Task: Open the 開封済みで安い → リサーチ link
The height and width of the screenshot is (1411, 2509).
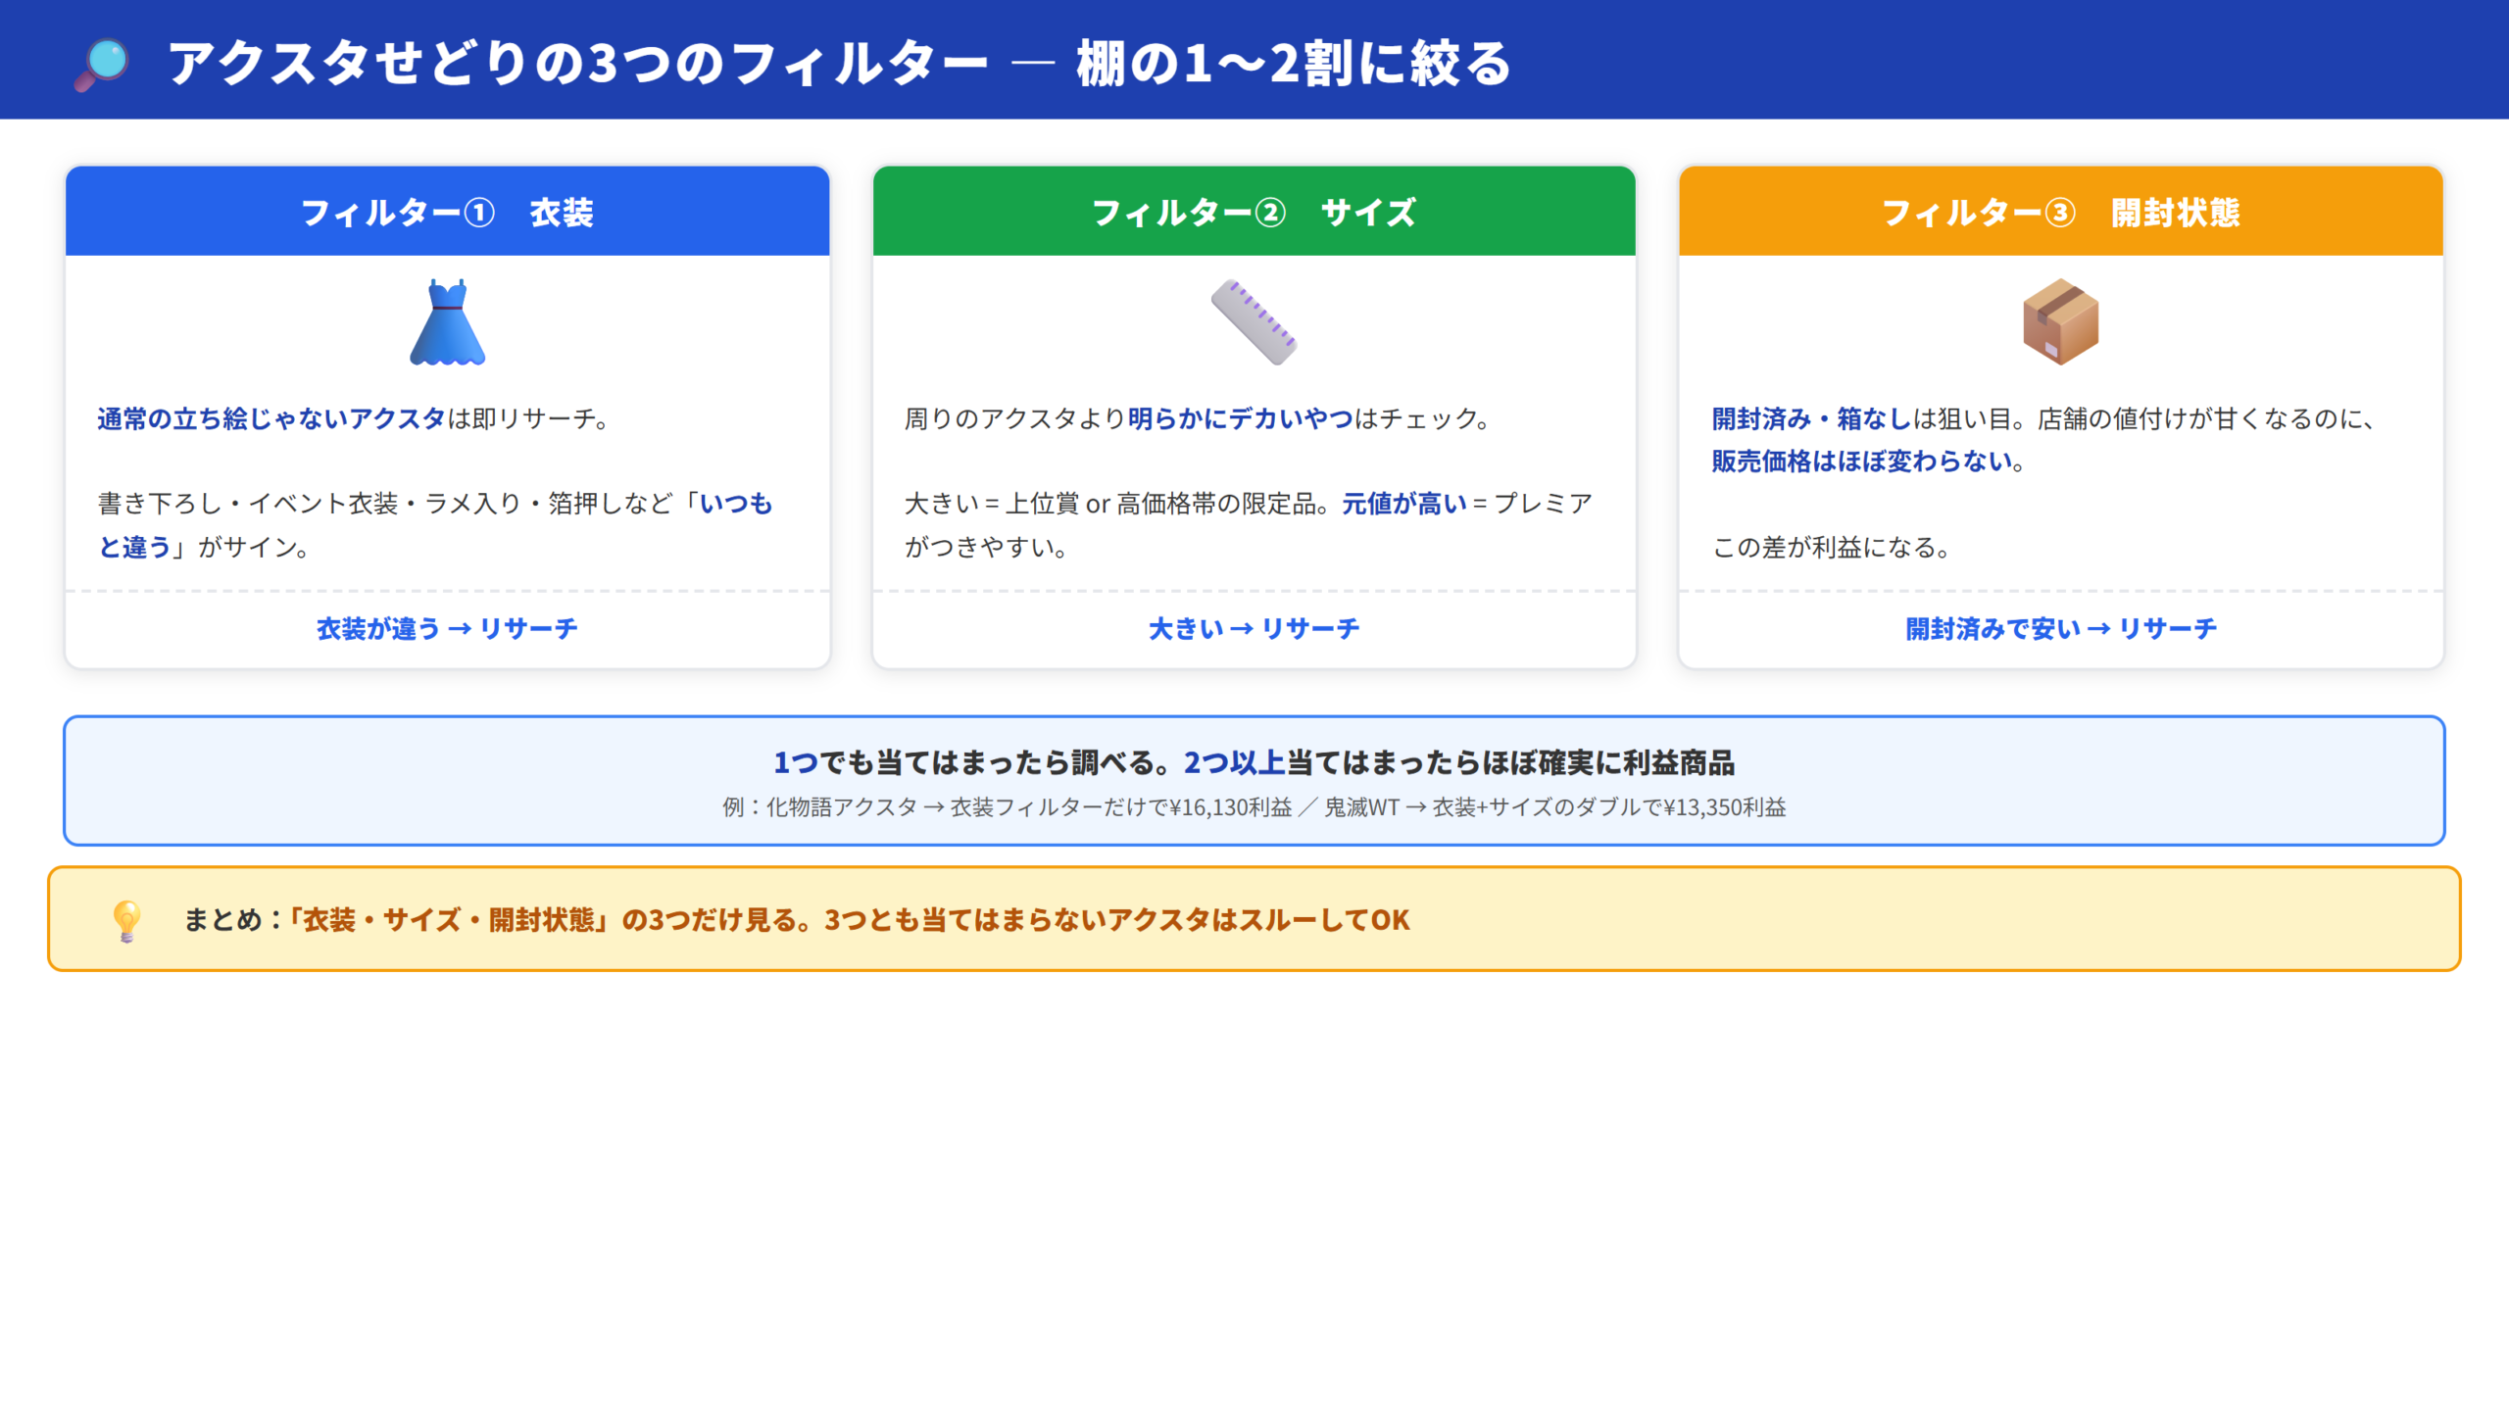Action: [x=2061, y=630]
